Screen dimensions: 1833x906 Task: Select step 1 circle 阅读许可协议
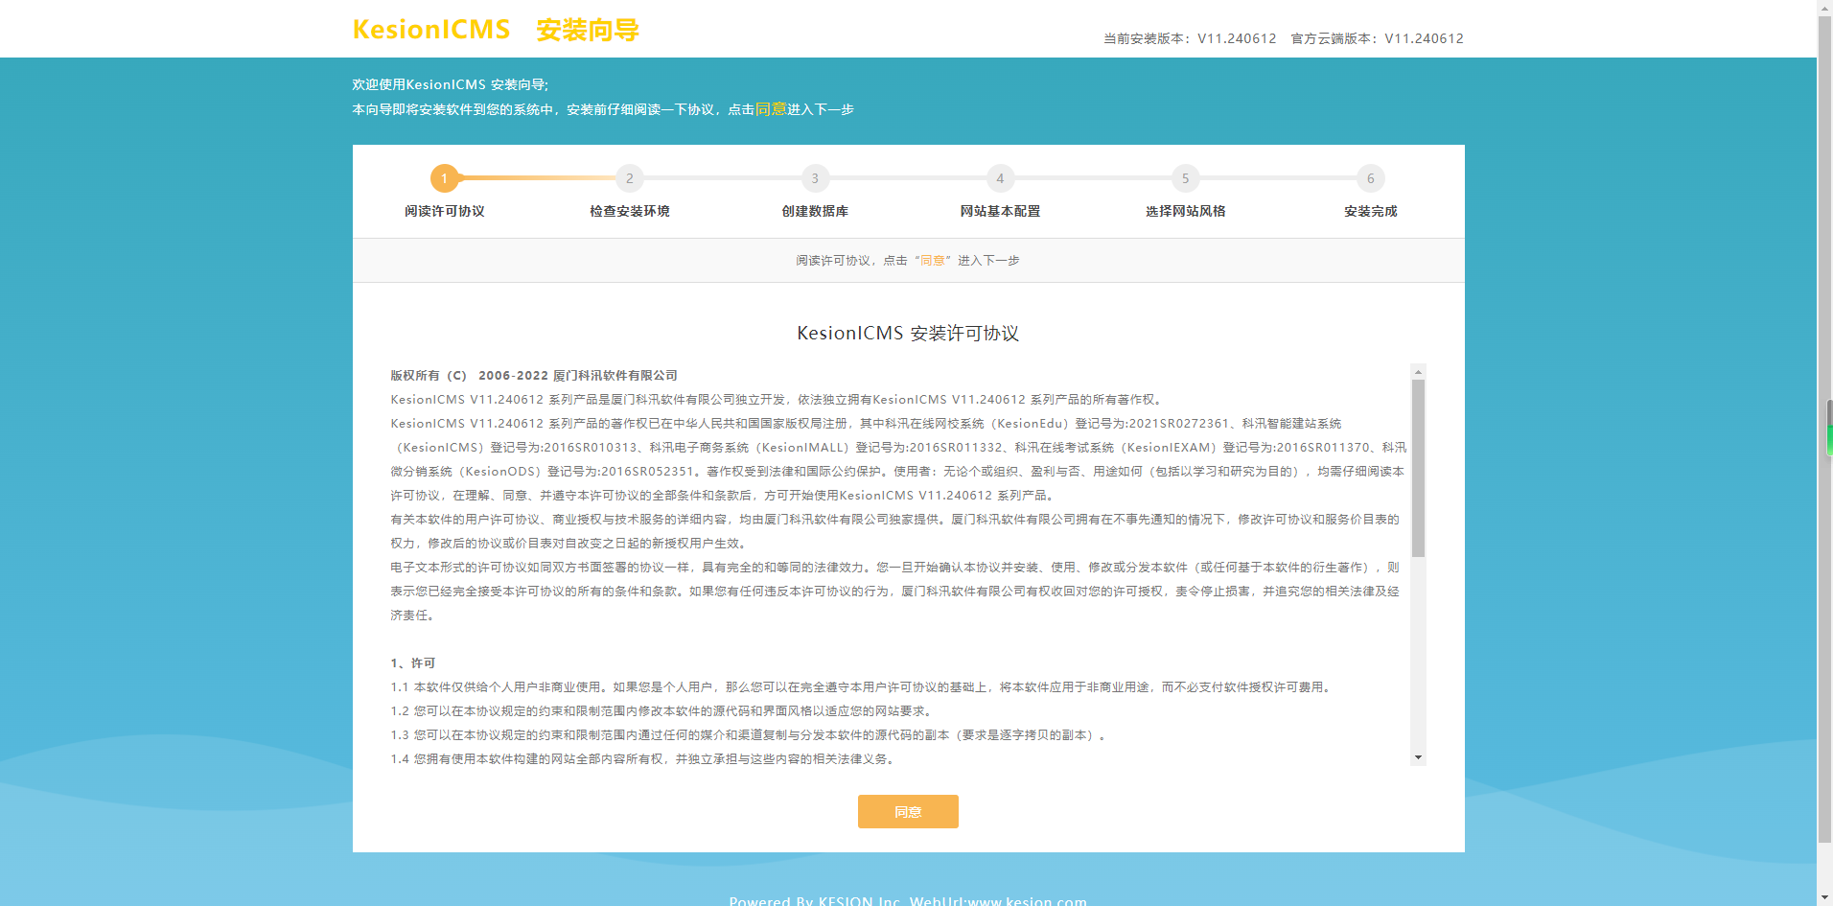(444, 178)
